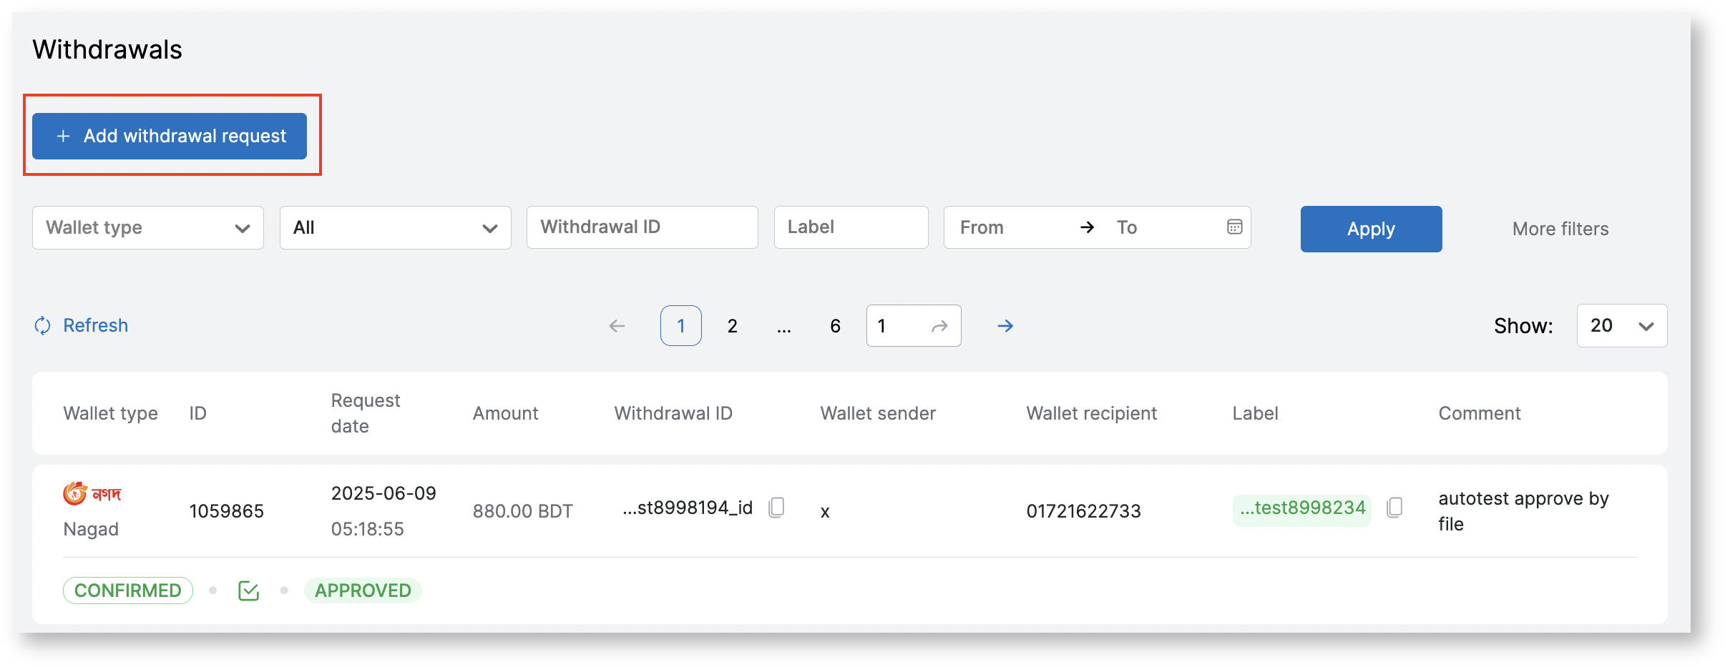Viewport: 1725px width, 667px height.
Task: Click Add withdrawal request button
Action: [x=170, y=136]
